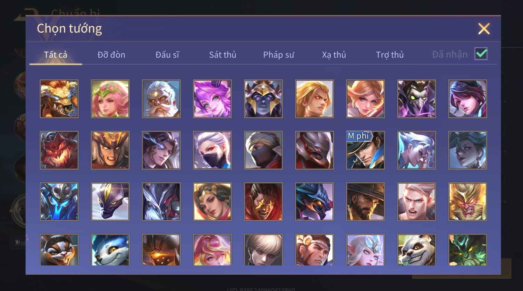This screenshot has width=523, height=291.
Task: Choose the purple plague doctor mask hero
Action: click(x=416, y=99)
